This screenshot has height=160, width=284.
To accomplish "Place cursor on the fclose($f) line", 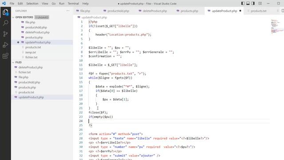I will [98, 112].
